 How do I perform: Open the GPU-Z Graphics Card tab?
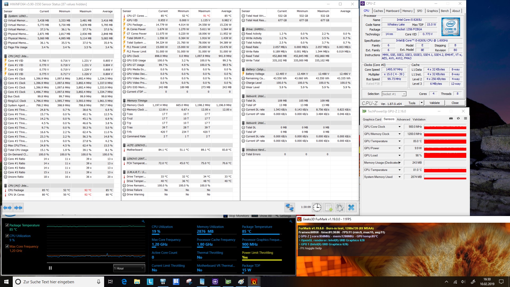[372, 119]
